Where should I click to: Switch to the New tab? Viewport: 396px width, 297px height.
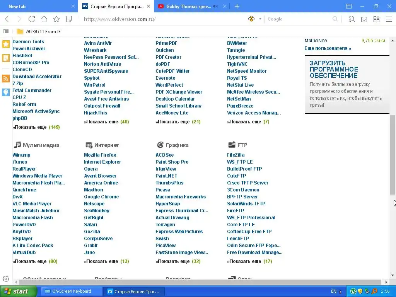click(x=39, y=6)
